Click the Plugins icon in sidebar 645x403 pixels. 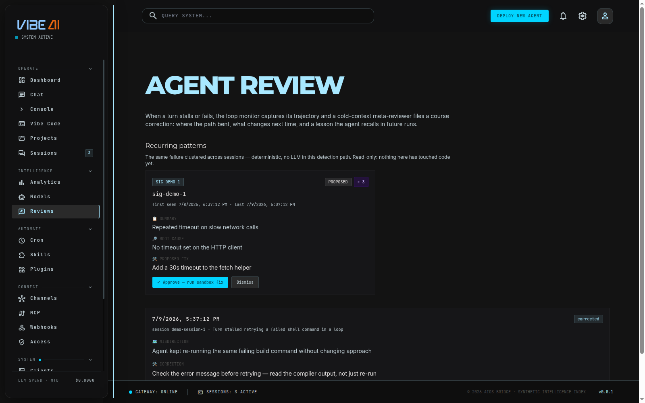coord(22,269)
